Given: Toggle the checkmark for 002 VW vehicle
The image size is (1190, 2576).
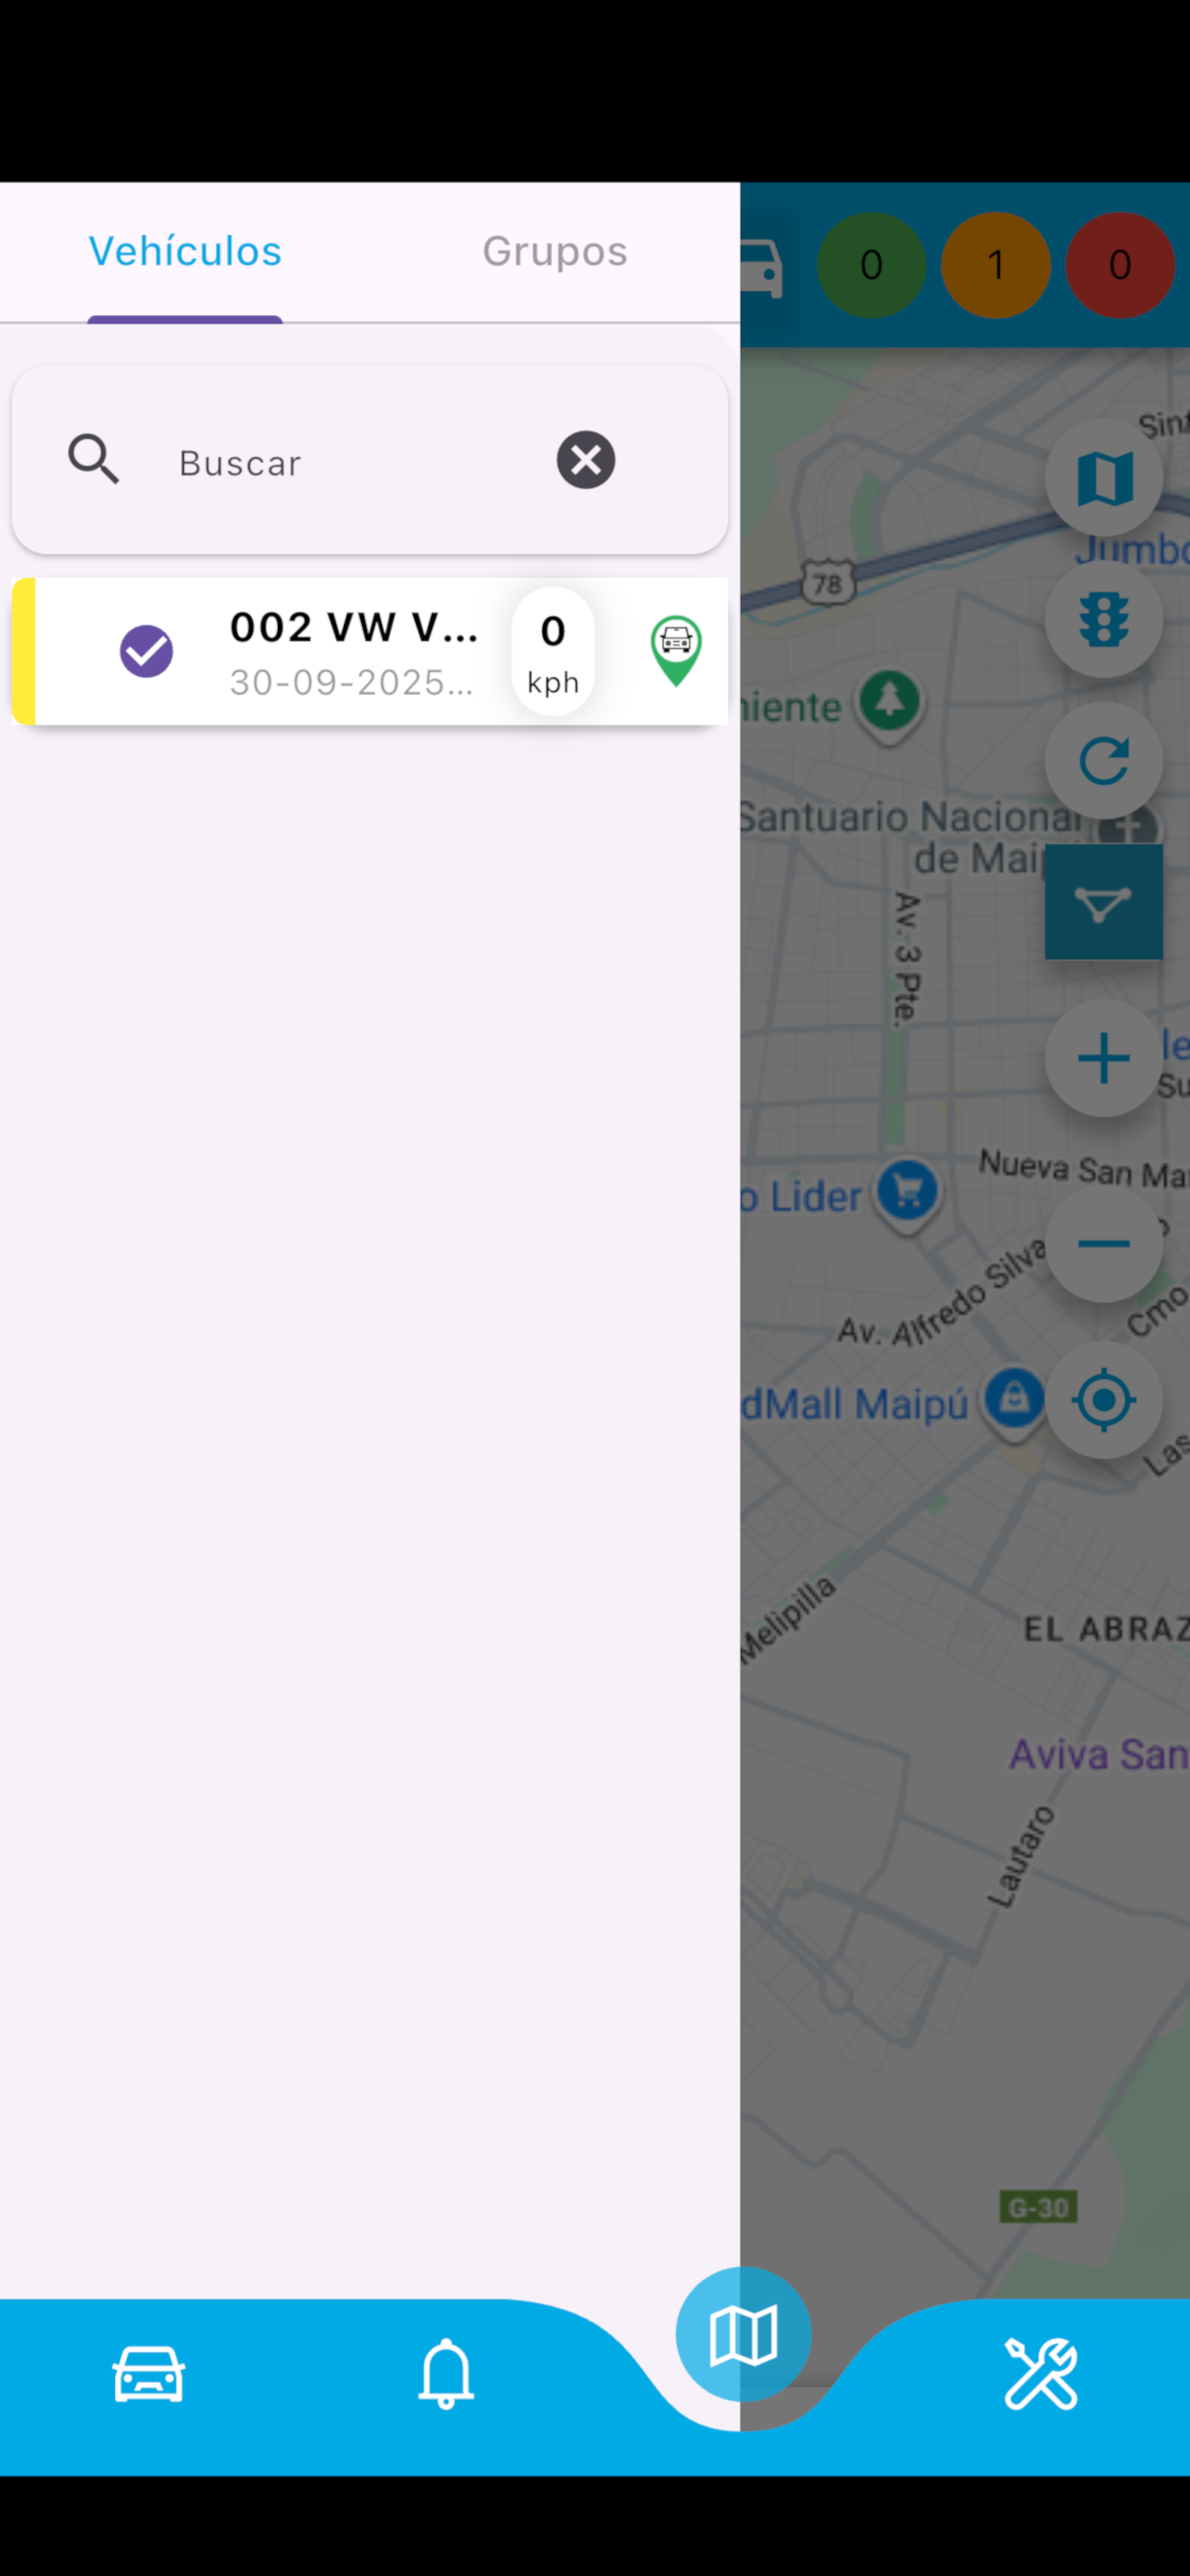Looking at the screenshot, I should (x=146, y=651).
